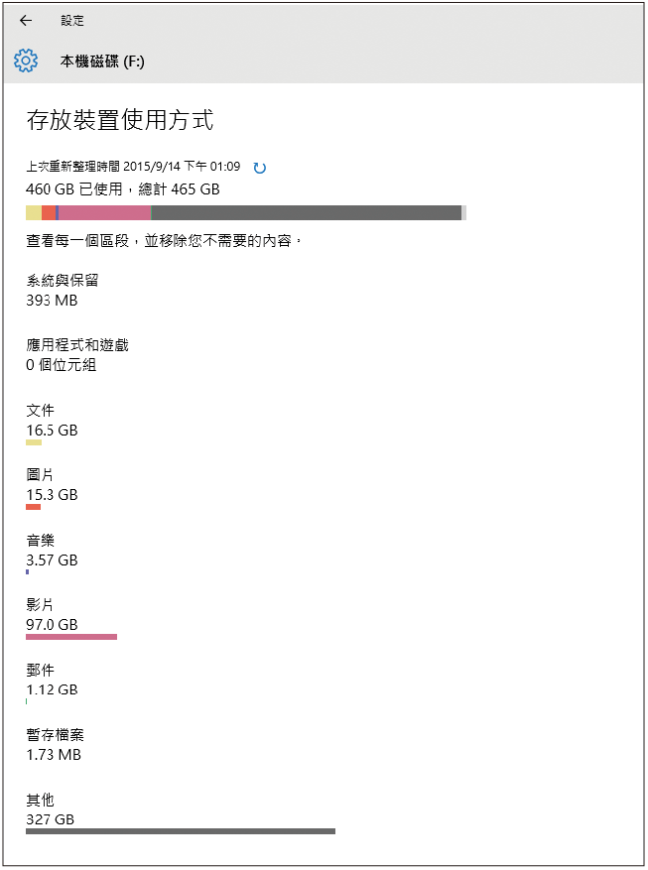Open the 應用程式和遊戲 storage category
Screen dimensions: 648x870
click(77, 355)
